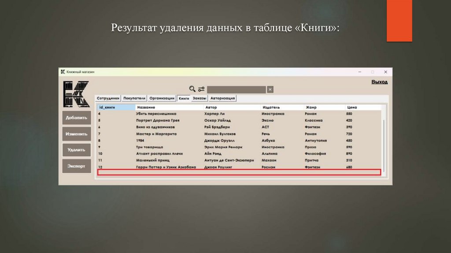The height and width of the screenshot is (253, 451).
Task: Open the Заказы tab
Action: click(x=200, y=98)
